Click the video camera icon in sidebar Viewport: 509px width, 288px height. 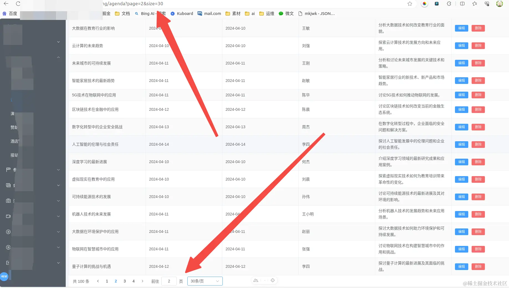(8, 216)
